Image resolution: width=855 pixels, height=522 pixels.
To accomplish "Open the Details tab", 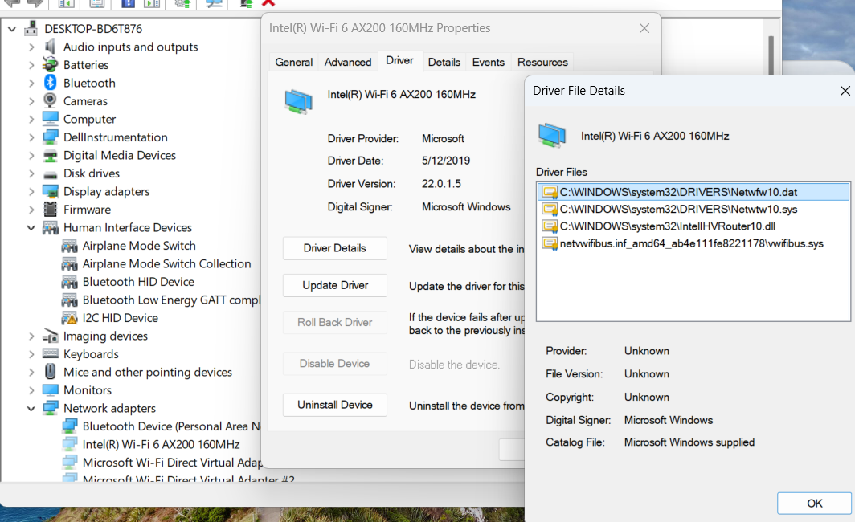I will coord(444,62).
